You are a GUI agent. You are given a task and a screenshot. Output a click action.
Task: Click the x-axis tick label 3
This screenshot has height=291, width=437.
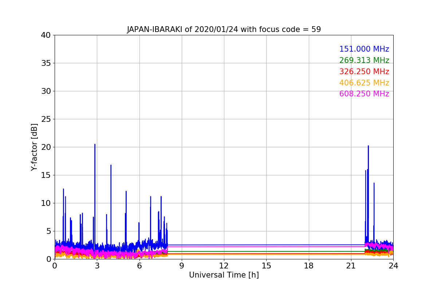click(x=97, y=266)
